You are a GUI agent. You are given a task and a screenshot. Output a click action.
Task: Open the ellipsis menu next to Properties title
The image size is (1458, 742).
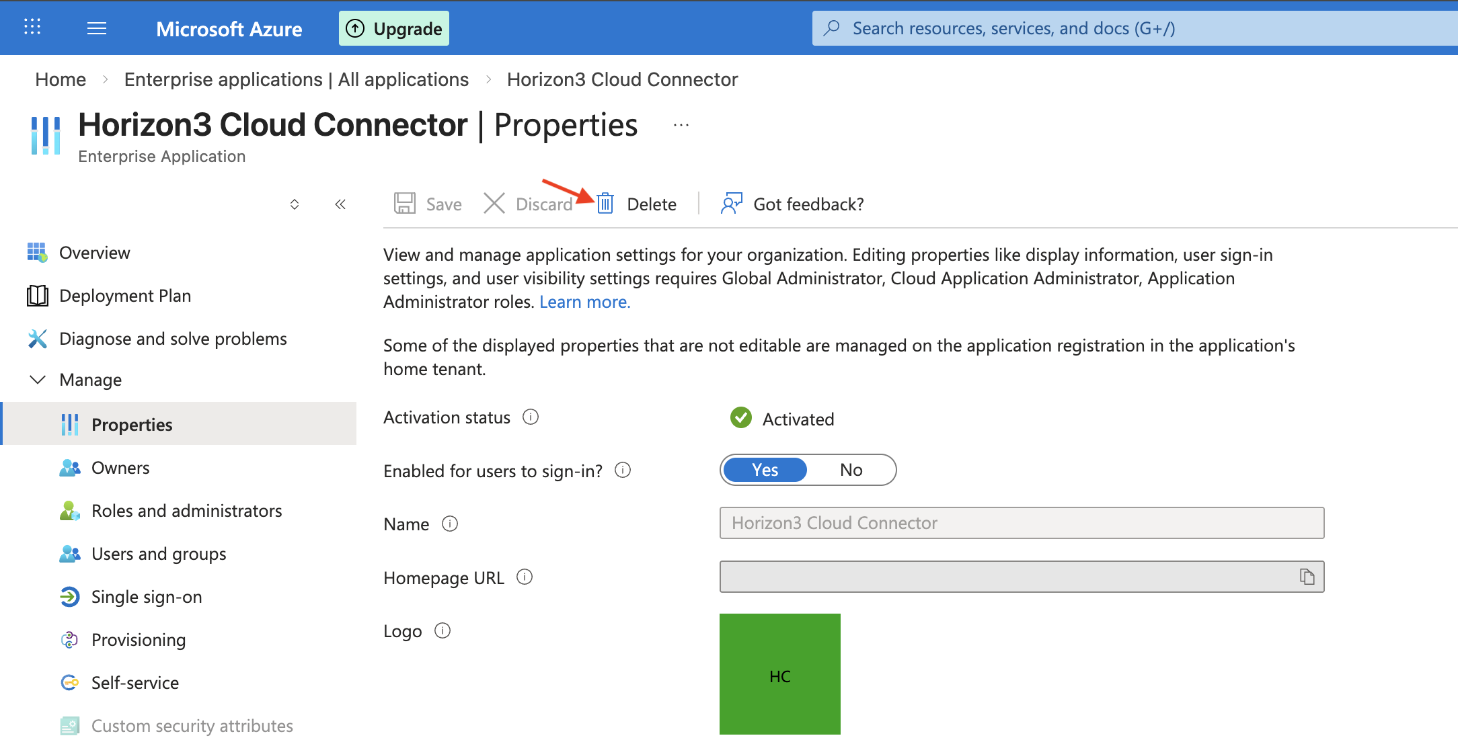[x=681, y=124]
